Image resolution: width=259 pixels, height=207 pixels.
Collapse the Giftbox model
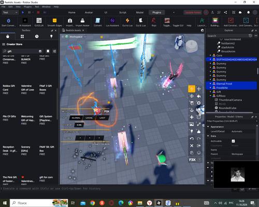pos(210,96)
